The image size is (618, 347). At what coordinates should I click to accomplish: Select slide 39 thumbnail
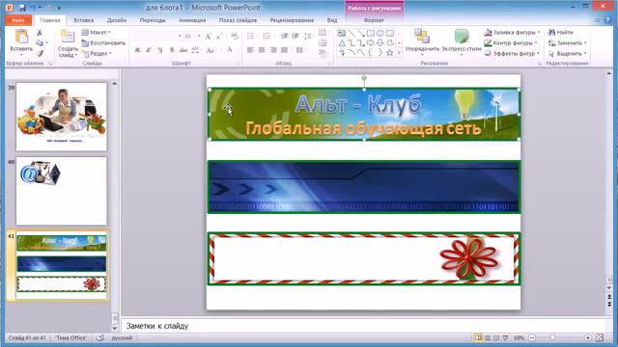click(62, 117)
